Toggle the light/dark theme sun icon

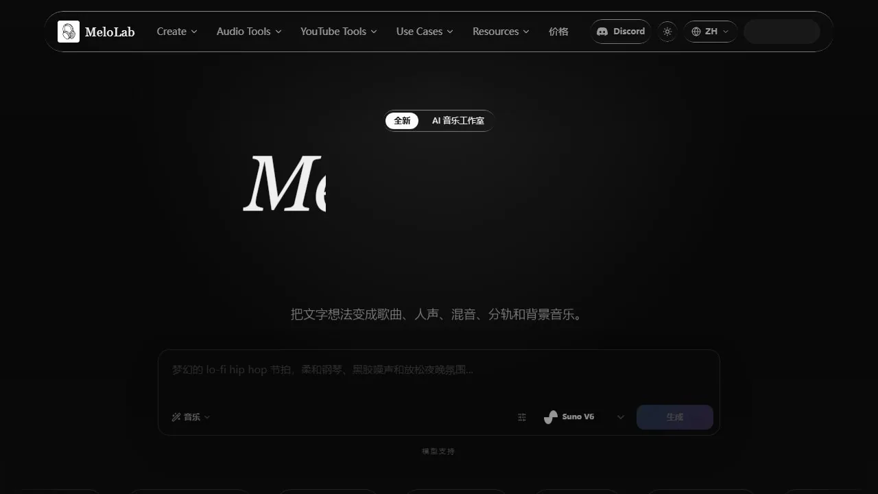pos(667,32)
